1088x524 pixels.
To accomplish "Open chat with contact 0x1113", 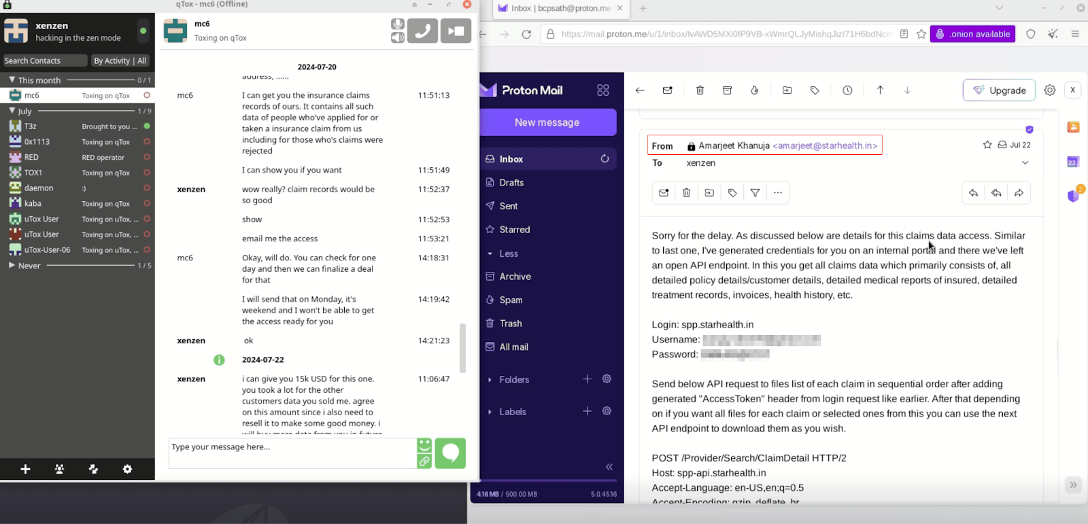I will (78, 141).
